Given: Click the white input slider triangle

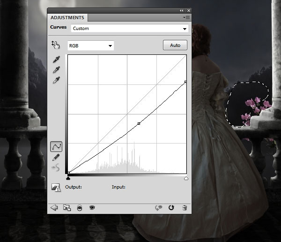Looking at the screenshot, I should tap(186, 178).
